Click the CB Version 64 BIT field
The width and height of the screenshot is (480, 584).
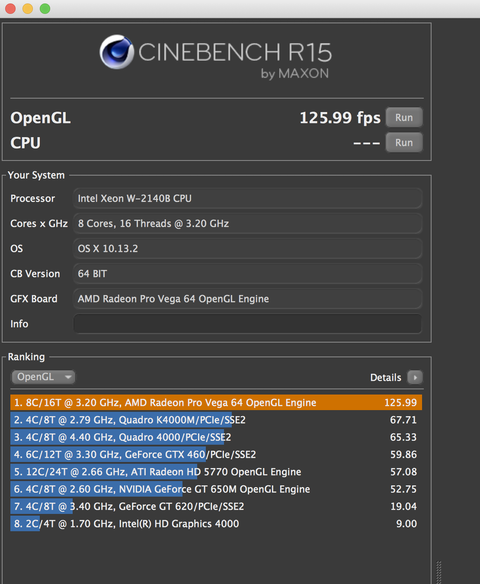(x=247, y=273)
